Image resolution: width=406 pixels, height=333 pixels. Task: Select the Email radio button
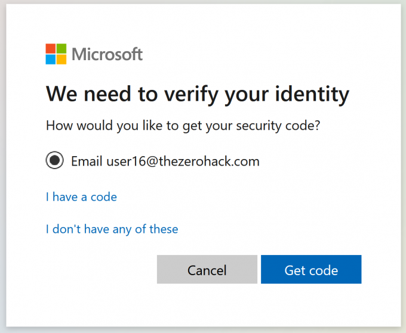pos(55,161)
